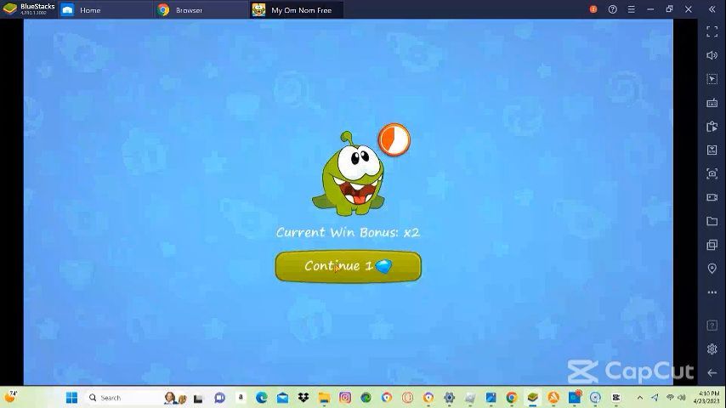Show hidden system tray icons
This screenshot has width=726, height=408.
pos(640,397)
